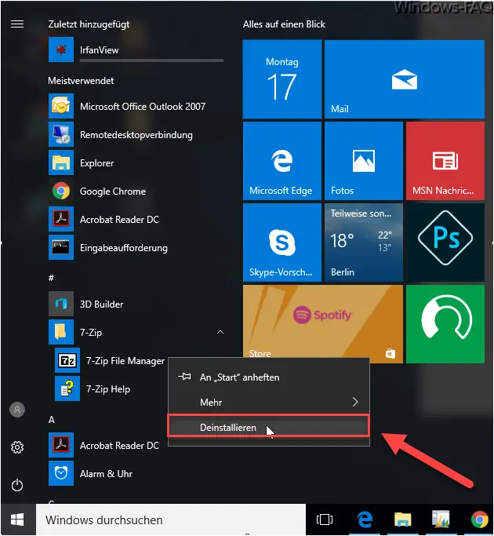494x536 pixels.
Task: Open the Berlin weather tile
Action: coord(364,242)
